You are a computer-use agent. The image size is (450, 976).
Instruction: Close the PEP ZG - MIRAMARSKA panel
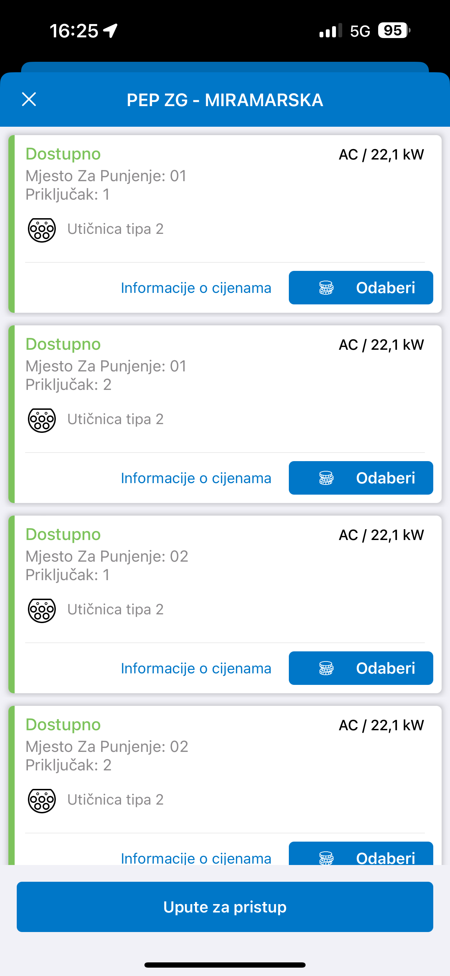[x=29, y=99]
